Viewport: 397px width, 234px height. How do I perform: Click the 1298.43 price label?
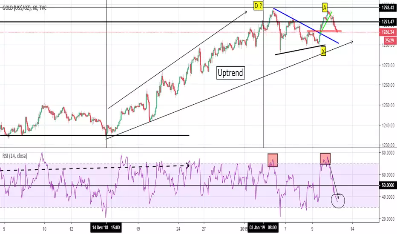(x=388, y=8)
